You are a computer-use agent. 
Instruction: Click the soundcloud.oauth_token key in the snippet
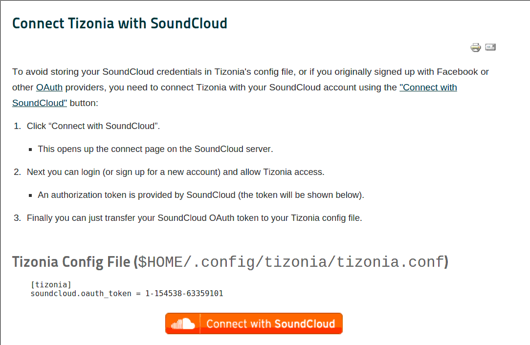coord(81,293)
